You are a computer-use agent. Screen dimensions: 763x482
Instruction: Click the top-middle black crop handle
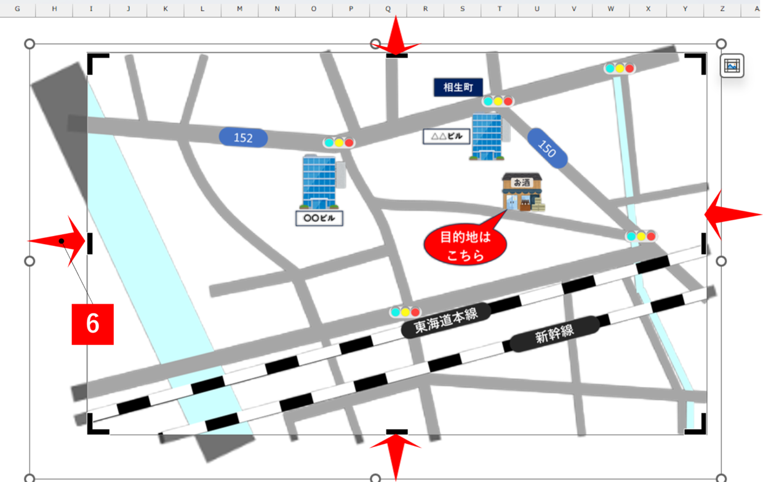(x=397, y=56)
